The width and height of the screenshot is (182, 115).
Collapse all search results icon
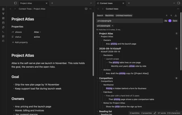pyautogui.click(x=167, y=16)
